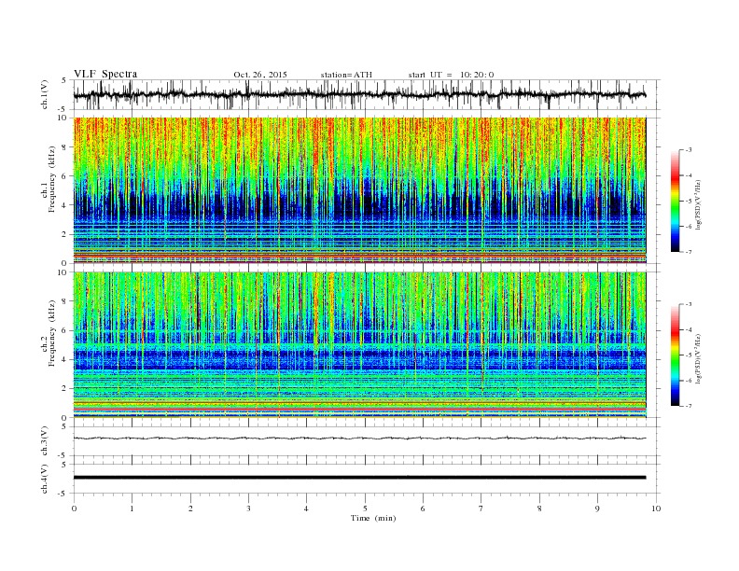
Task: Click the 'ch.3(V)' axis label
Action: [x=45, y=441]
